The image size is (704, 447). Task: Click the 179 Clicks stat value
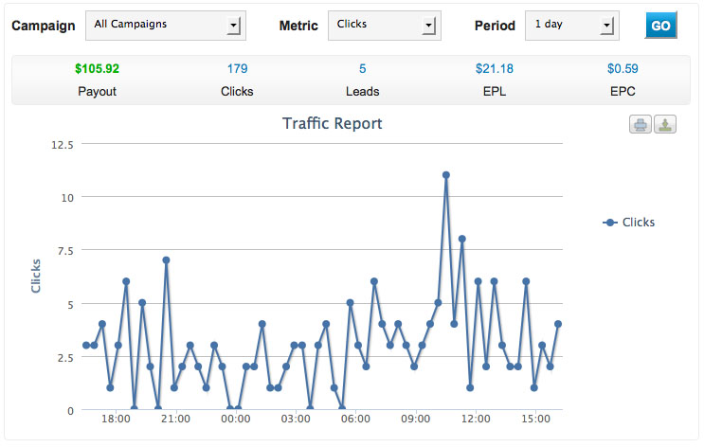coord(237,69)
